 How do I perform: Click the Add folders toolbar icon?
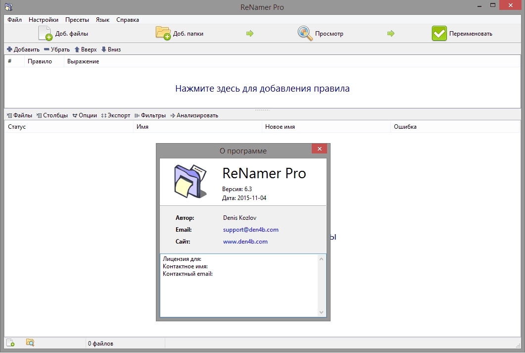(x=163, y=33)
